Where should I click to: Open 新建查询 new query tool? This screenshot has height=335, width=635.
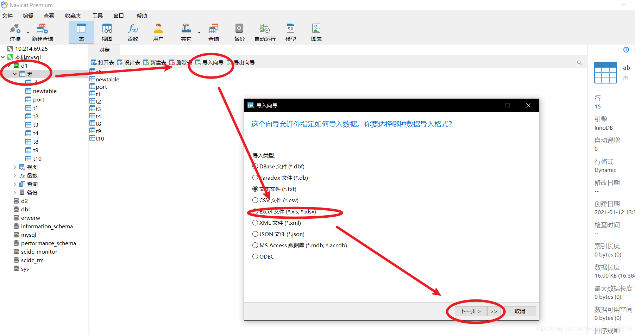pos(42,32)
